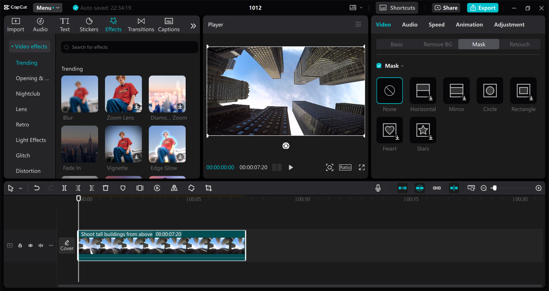Split the clip at playhead

64,188
